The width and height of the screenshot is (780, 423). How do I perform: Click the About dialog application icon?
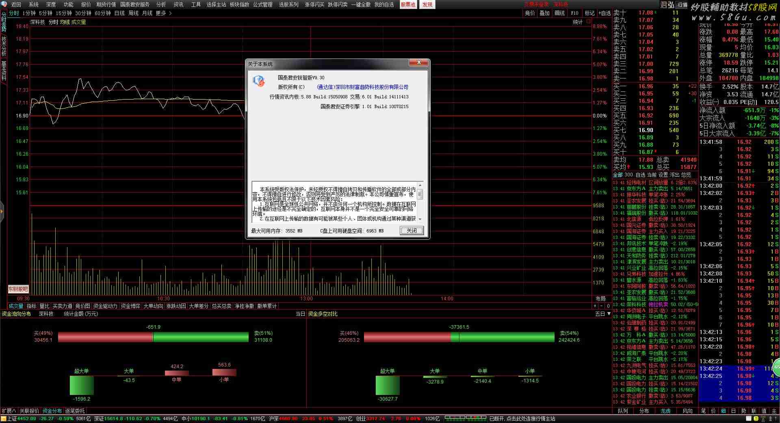259,81
